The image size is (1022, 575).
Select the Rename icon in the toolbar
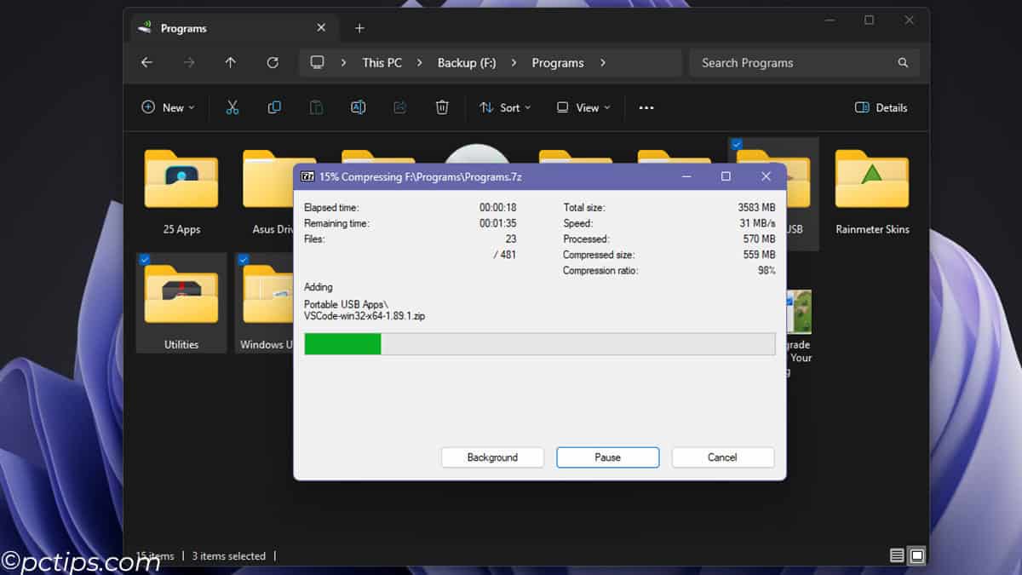pyautogui.click(x=358, y=107)
